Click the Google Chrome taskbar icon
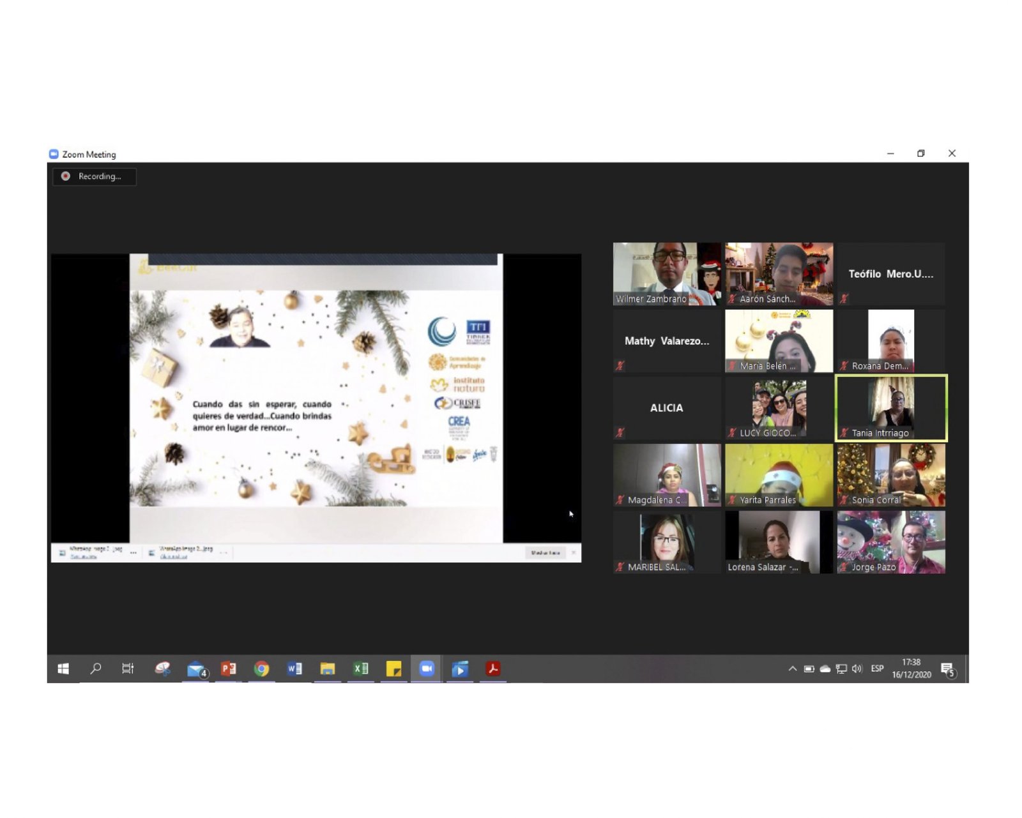Viewport: 1022px width, 818px height. [261, 669]
